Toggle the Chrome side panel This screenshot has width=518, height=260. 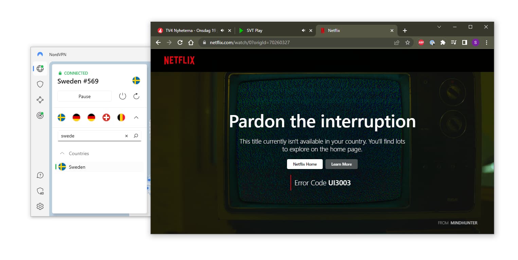click(x=465, y=42)
